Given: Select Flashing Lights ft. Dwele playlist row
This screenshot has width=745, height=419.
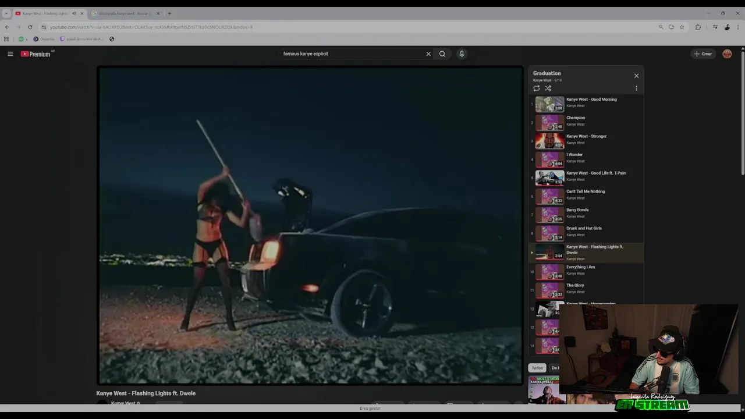Looking at the screenshot, I should click(586, 252).
